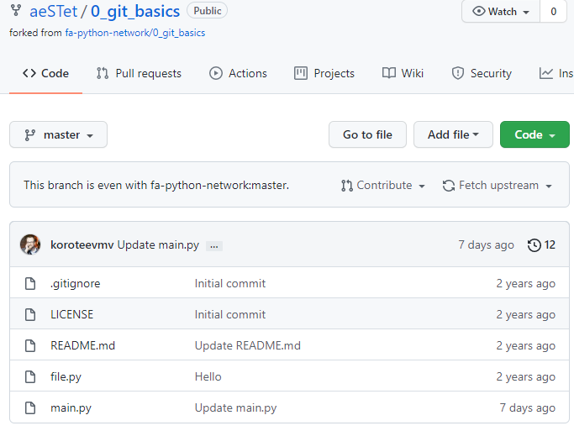Click the Watch button
Screen dimensions: 574x431
click(500, 12)
